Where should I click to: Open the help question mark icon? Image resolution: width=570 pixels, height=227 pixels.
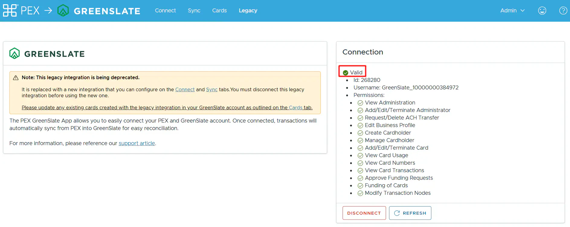point(563,11)
